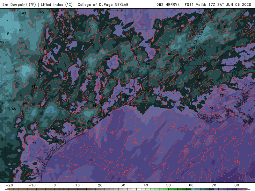Click the '50' color scale label

pos(169,185)
